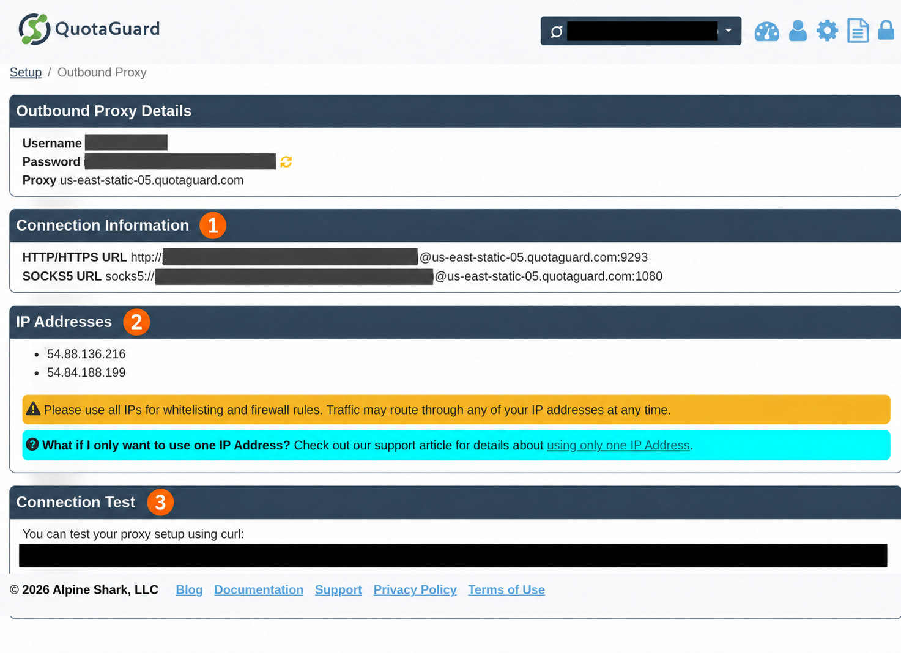Open the 'using only one IP Address' link
Image resolution: width=901 pixels, height=653 pixels.
click(618, 445)
